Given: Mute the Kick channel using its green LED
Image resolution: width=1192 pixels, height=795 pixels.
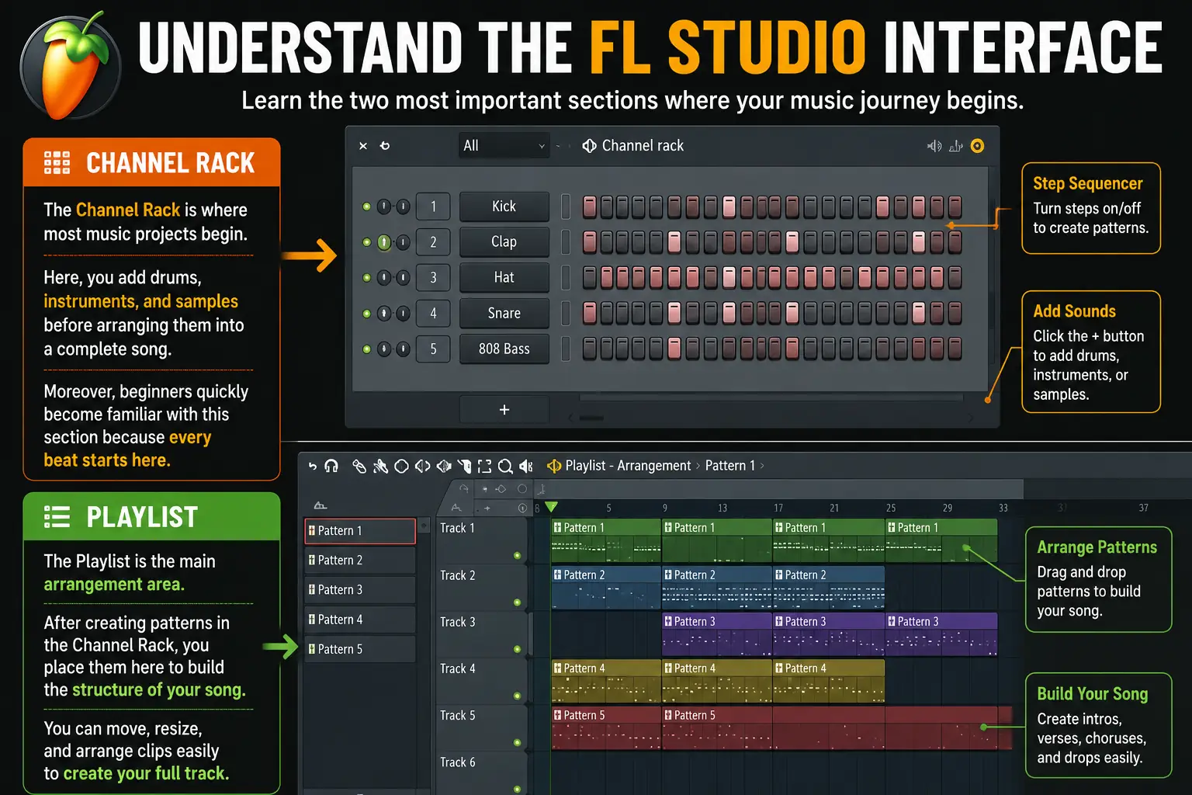Looking at the screenshot, I should 366,207.
